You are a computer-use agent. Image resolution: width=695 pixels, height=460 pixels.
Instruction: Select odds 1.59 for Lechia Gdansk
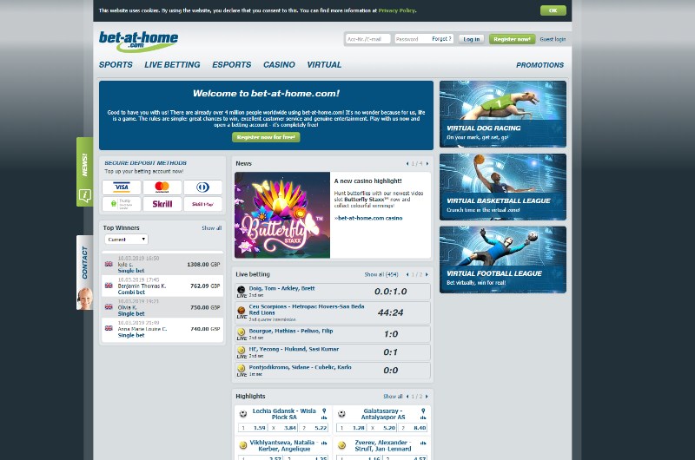(x=253, y=428)
